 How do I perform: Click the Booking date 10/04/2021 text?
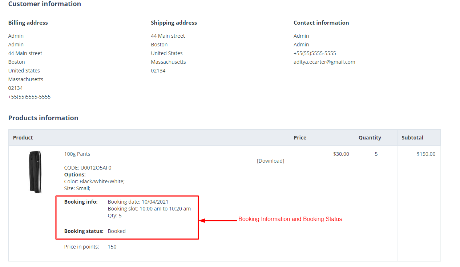click(x=138, y=202)
